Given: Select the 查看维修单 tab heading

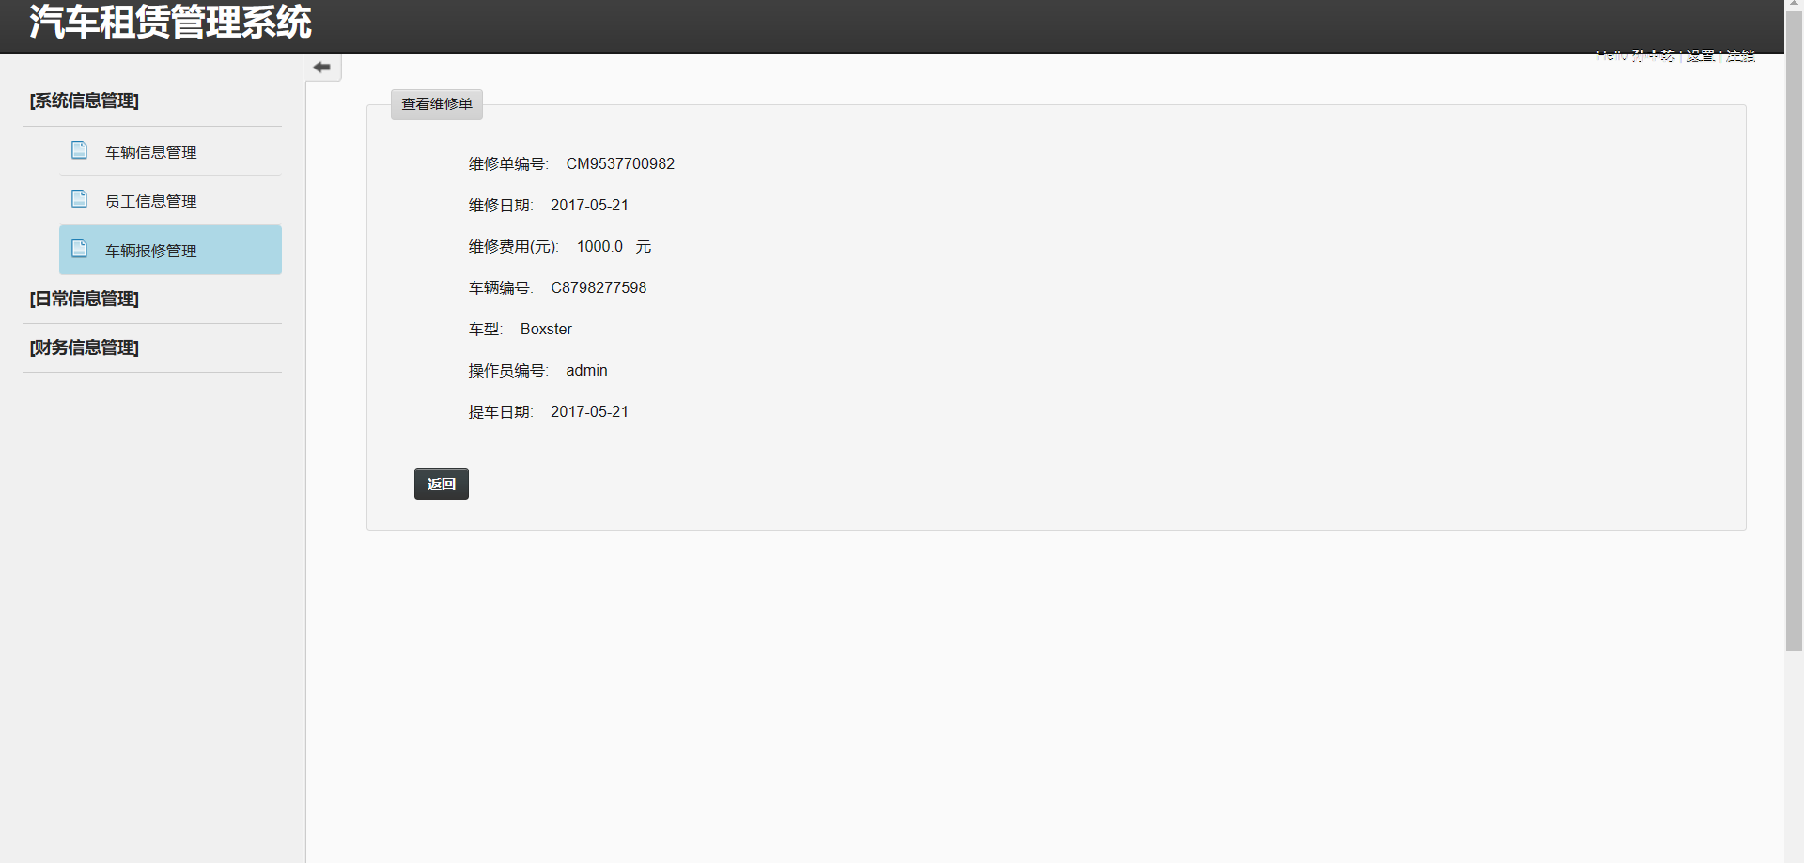Looking at the screenshot, I should (x=437, y=104).
